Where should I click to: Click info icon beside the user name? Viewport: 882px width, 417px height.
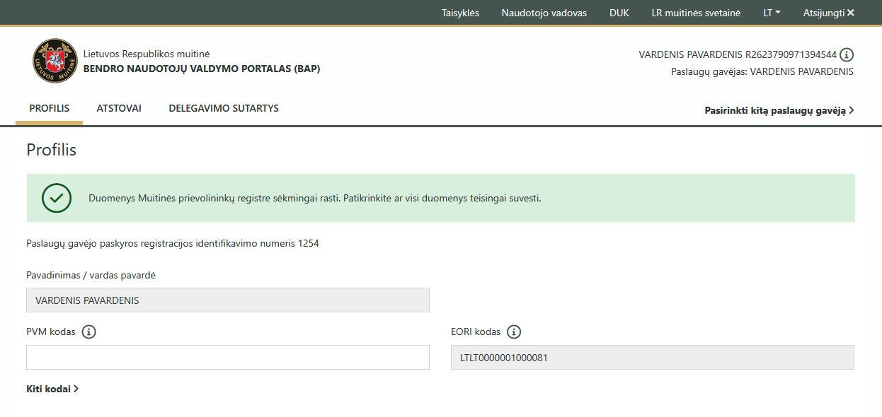click(847, 54)
